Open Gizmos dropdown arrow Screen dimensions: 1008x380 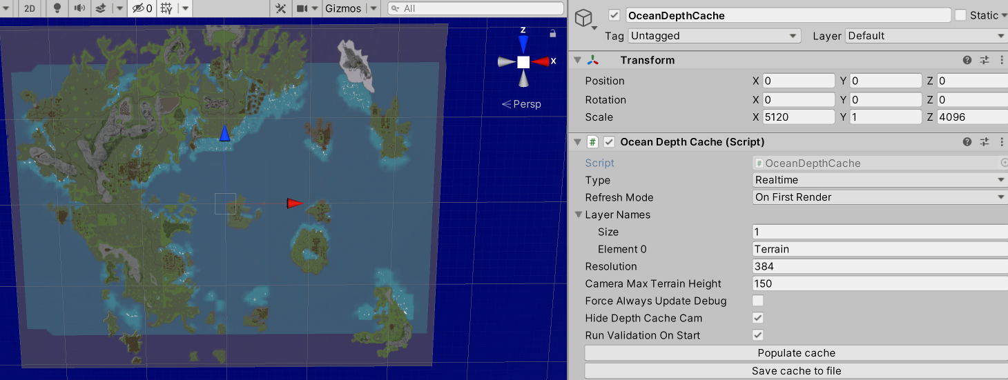pos(374,8)
